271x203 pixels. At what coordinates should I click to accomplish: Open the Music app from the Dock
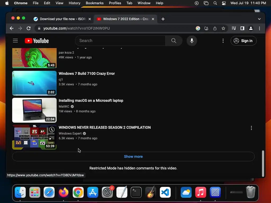point(201,192)
